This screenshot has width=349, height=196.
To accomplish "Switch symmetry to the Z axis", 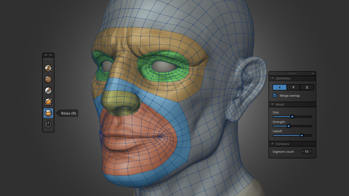I will coord(306,87).
